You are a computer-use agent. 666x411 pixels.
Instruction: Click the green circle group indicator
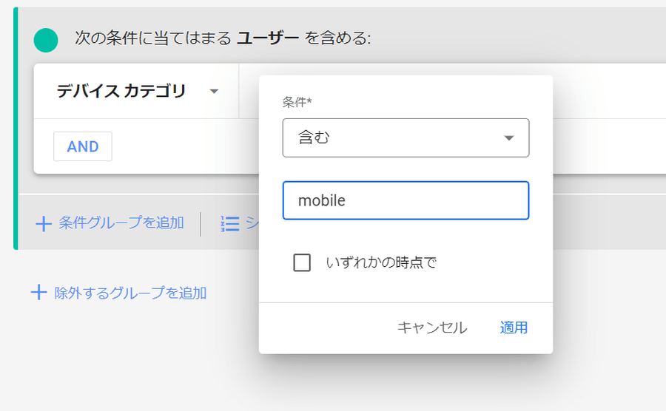point(46,41)
